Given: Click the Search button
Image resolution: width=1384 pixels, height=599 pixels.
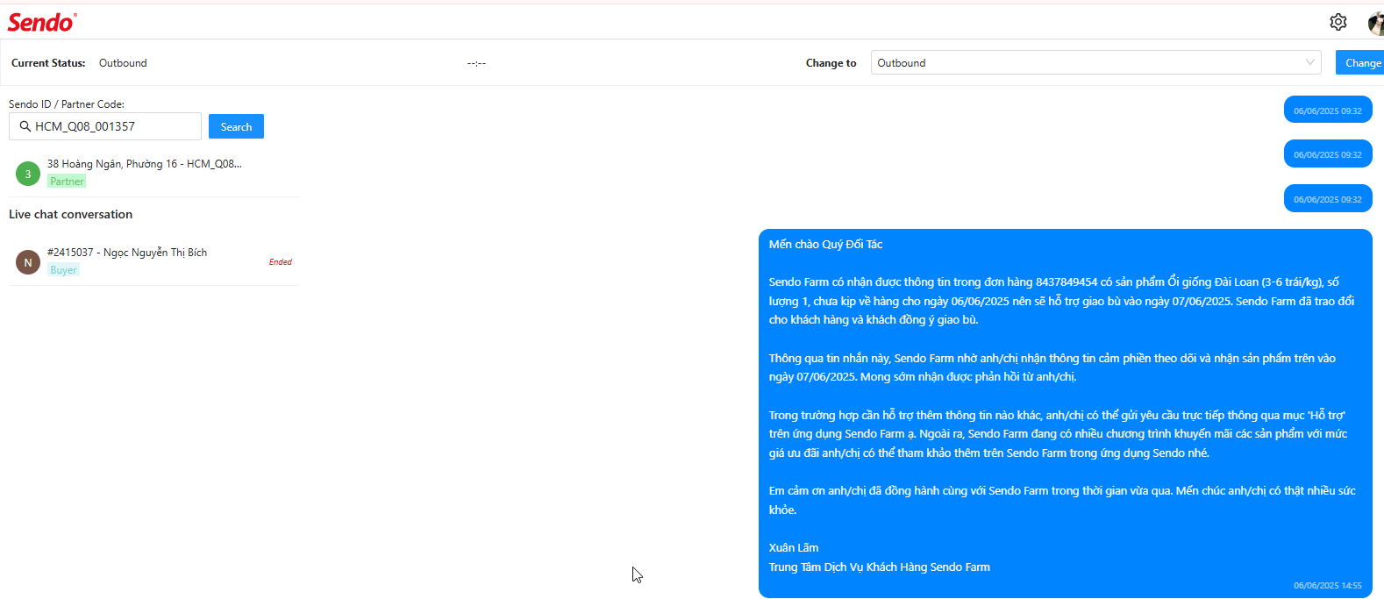Looking at the screenshot, I should (236, 126).
